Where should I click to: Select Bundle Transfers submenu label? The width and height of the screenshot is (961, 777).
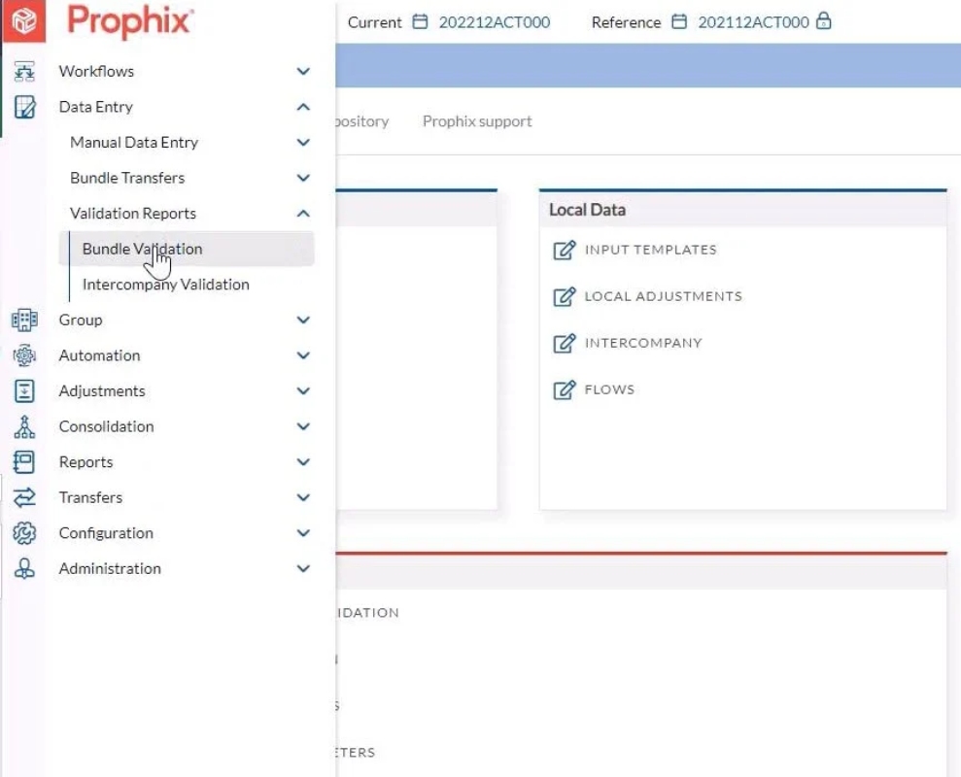coord(127,178)
